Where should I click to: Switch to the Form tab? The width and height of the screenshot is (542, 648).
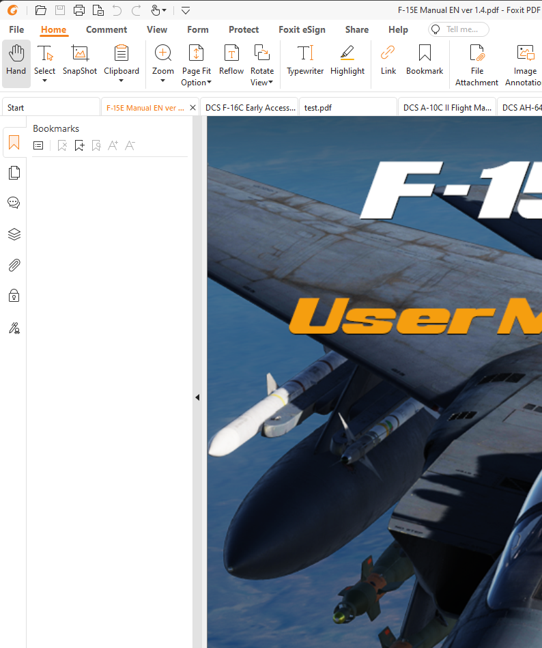coord(198,30)
